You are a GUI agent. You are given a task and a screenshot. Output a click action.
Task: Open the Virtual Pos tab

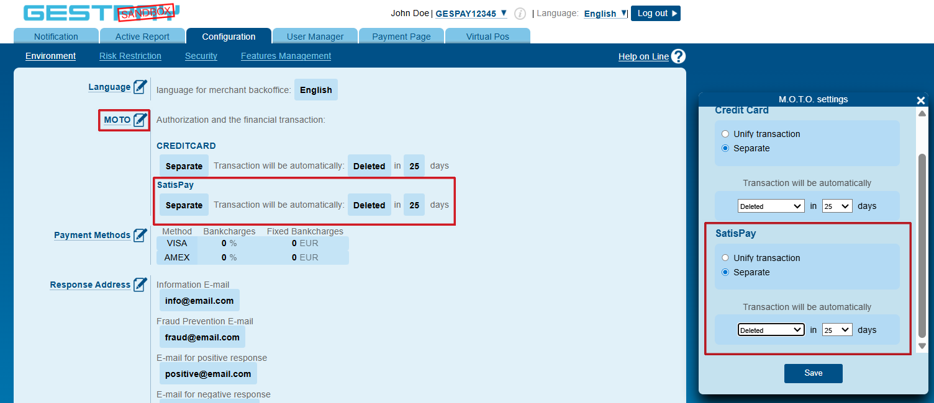tap(487, 36)
